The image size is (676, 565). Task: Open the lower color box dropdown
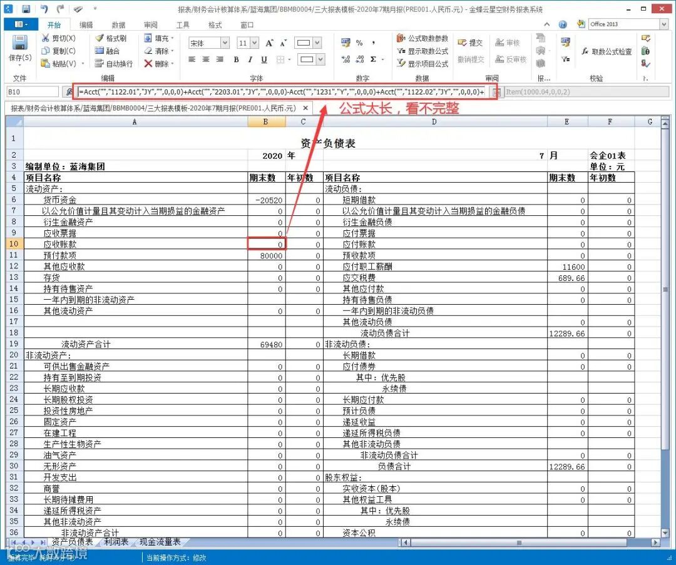click(x=320, y=59)
